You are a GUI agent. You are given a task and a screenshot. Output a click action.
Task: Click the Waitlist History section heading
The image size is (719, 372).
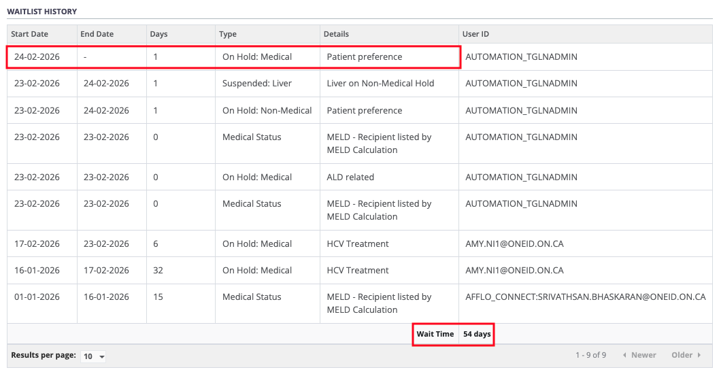(41, 12)
